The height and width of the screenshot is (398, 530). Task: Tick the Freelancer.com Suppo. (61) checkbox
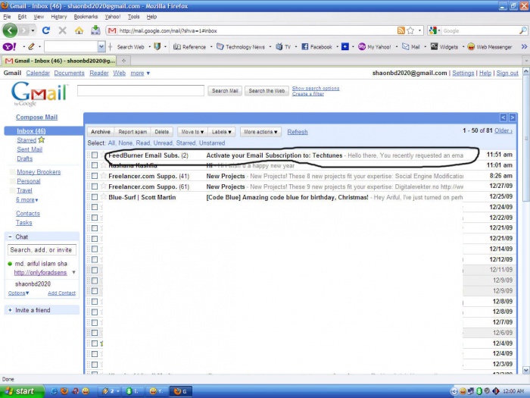click(x=95, y=186)
